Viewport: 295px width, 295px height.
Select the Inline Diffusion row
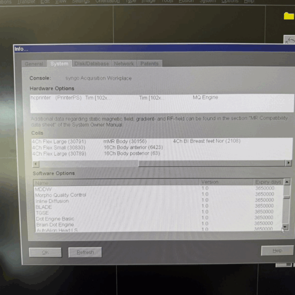[x=158, y=201]
